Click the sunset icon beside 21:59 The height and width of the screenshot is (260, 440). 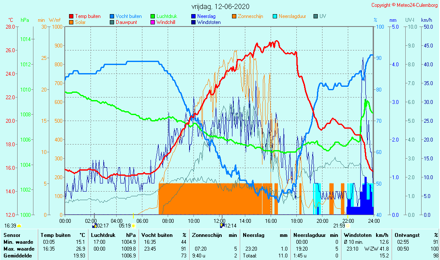348,225
